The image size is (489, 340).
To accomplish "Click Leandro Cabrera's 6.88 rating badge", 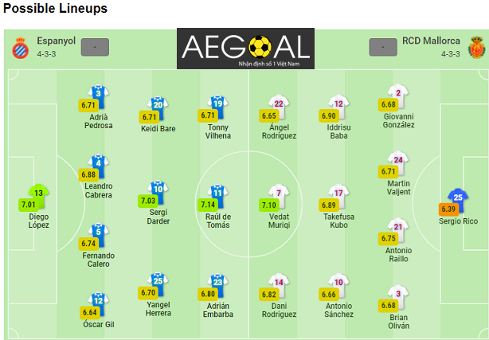I will tap(88, 174).
